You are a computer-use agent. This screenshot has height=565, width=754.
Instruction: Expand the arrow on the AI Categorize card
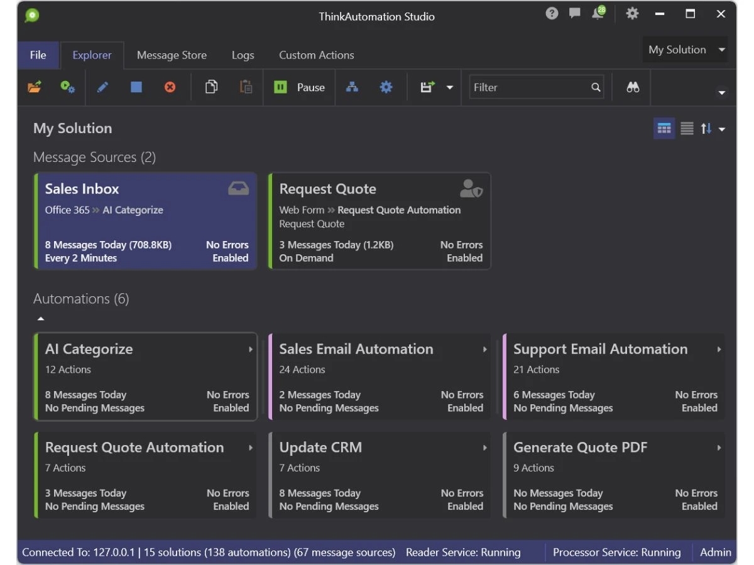click(x=251, y=350)
